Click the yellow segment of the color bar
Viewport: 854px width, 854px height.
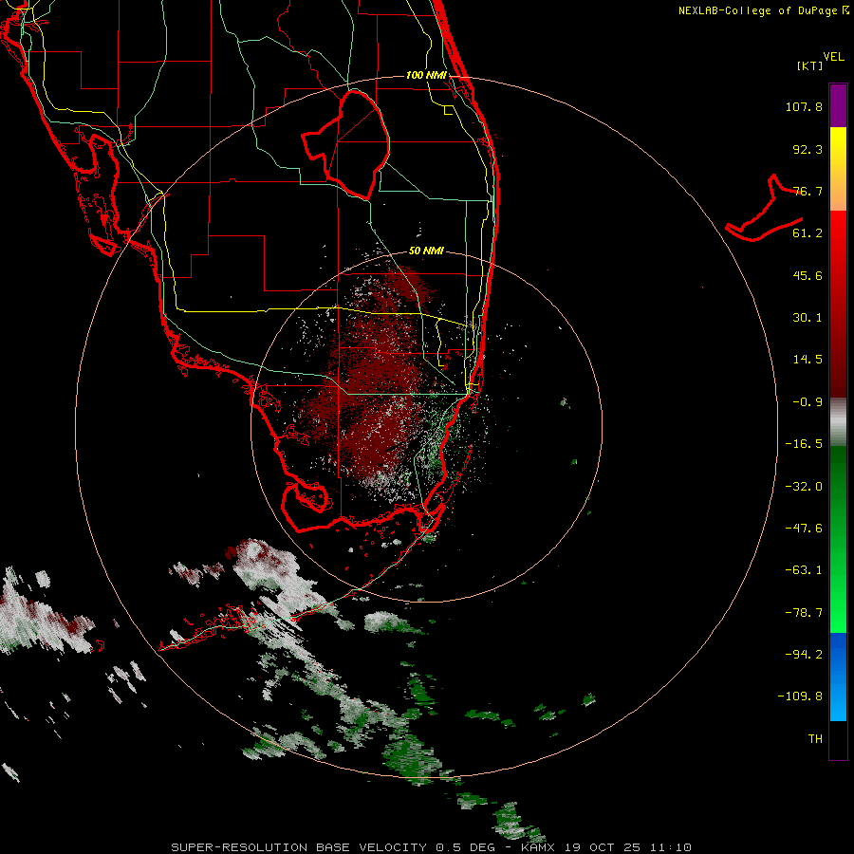(838, 148)
